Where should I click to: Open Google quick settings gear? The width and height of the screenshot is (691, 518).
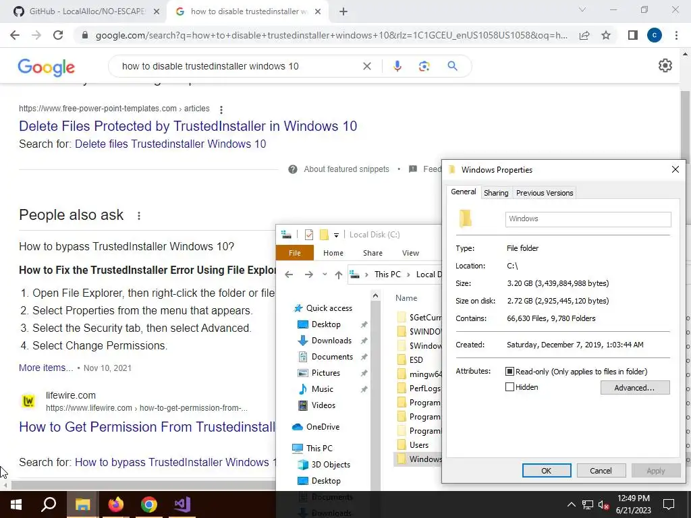[665, 65]
